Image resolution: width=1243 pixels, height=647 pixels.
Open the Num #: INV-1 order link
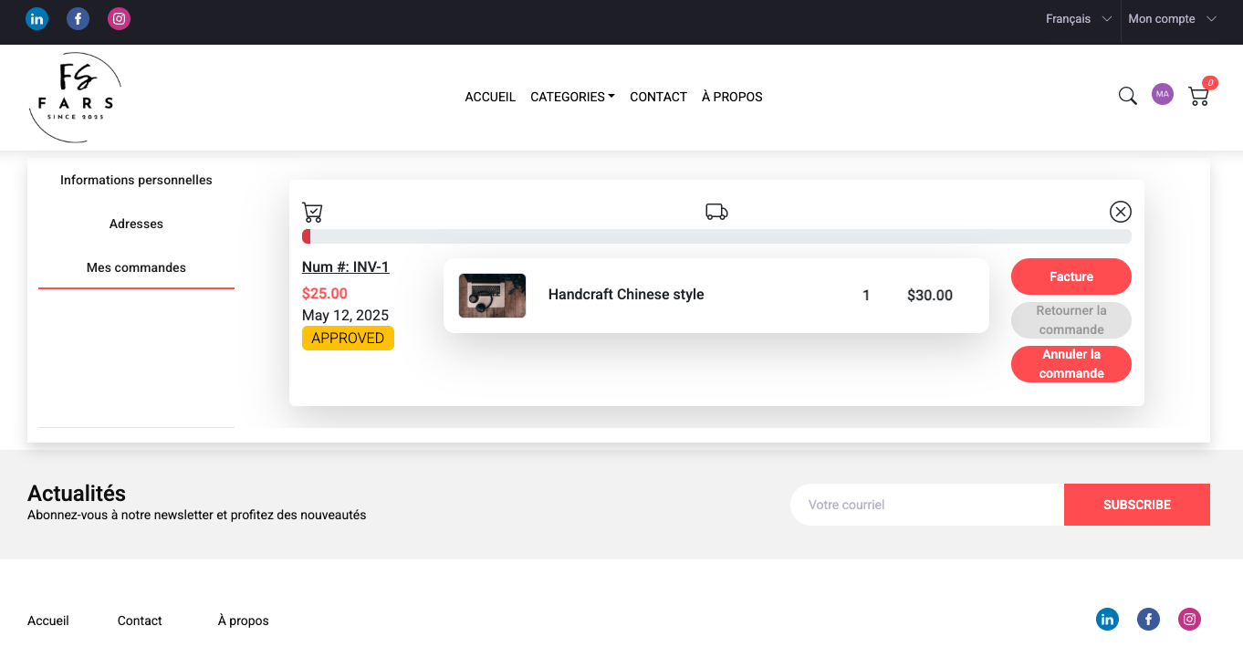345,266
